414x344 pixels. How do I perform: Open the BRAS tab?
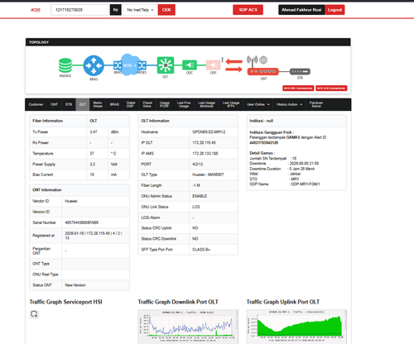(x=114, y=104)
